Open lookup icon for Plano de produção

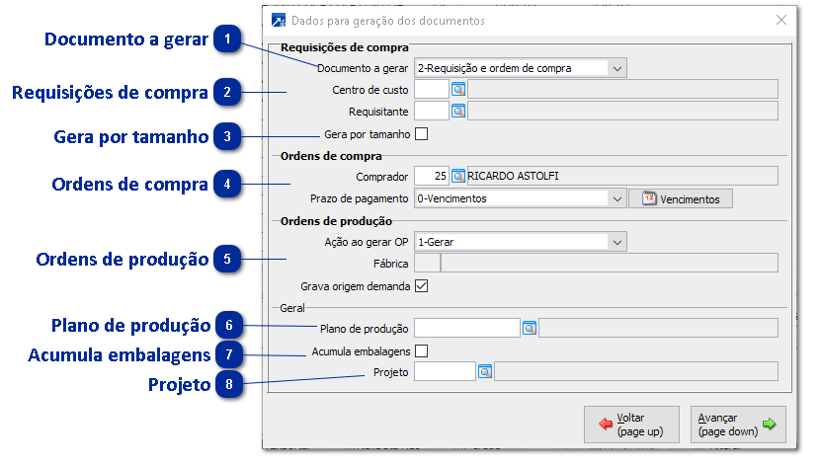point(530,328)
